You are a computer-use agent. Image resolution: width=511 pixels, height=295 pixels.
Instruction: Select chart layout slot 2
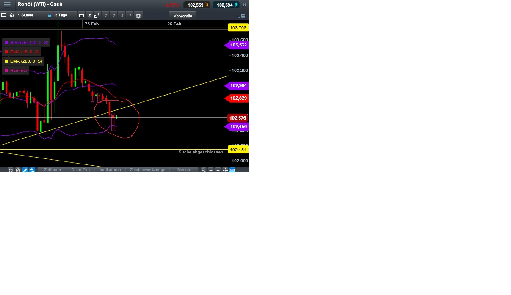pyautogui.click(x=106, y=16)
